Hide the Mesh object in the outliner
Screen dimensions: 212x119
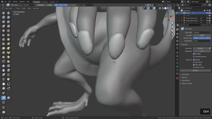pos(207,13)
